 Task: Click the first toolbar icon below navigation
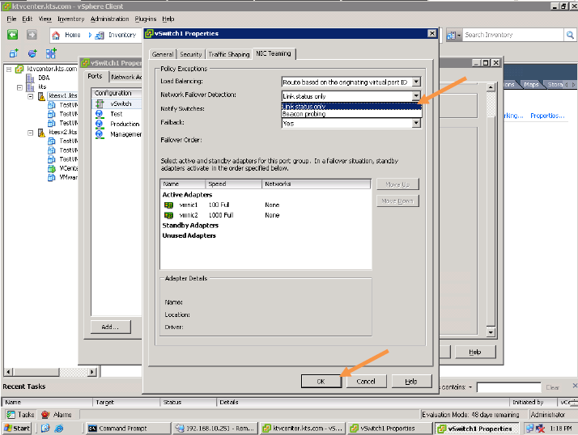tap(14, 54)
